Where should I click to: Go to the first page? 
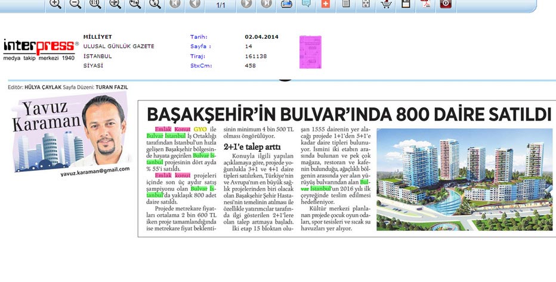tap(175, 4)
